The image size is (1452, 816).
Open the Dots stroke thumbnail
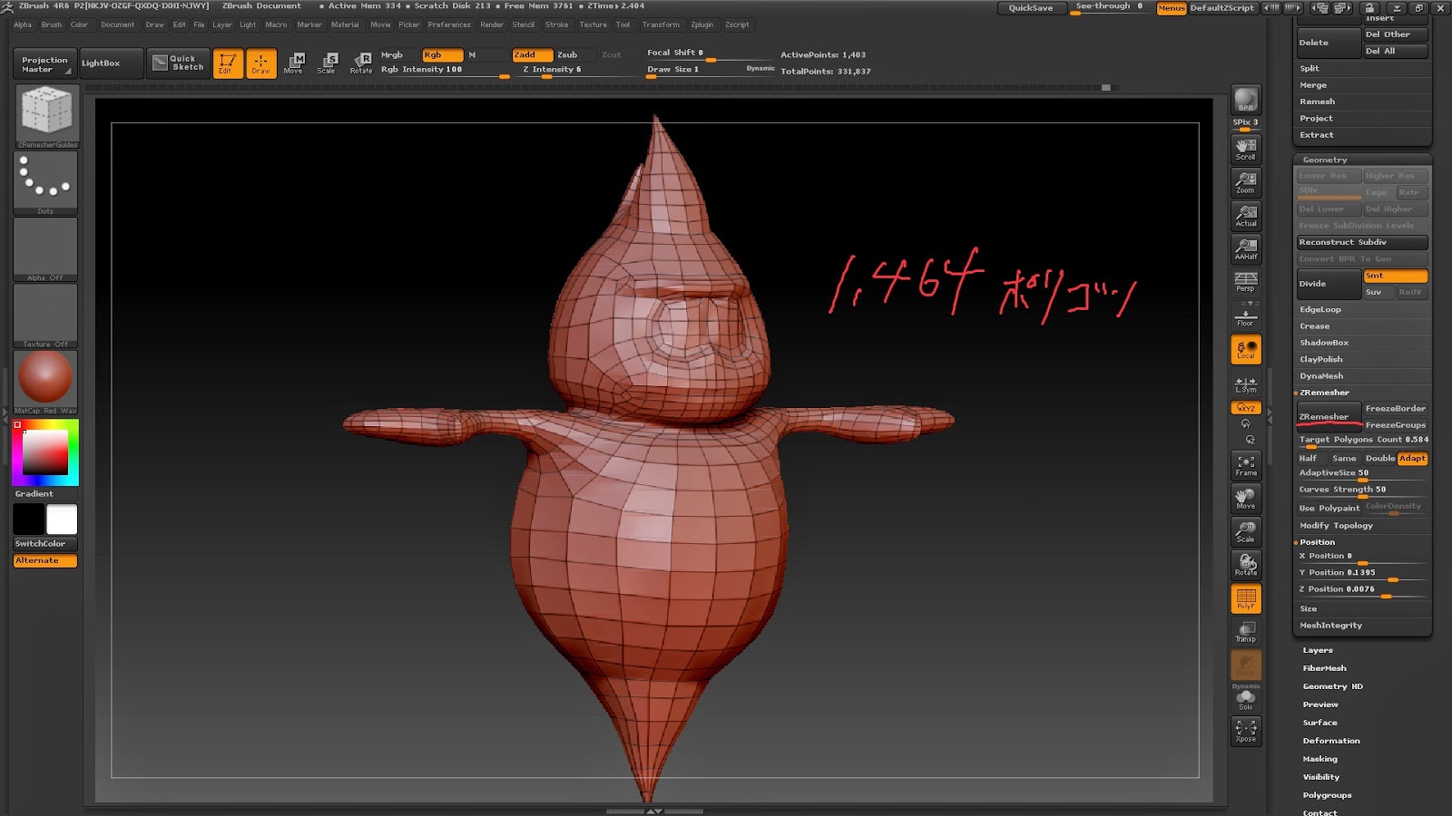pyautogui.click(x=45, y=183)
